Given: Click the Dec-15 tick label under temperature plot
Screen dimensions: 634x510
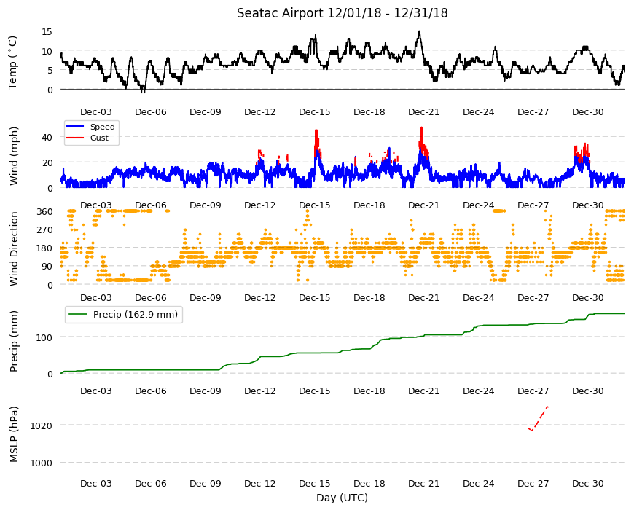Looking at the screenshot, I should click(x=315, y=112).
